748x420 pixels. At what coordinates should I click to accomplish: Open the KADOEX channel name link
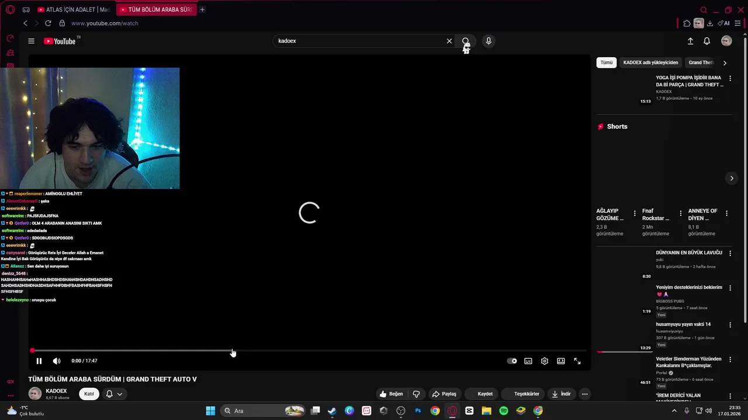click(56, 391)
